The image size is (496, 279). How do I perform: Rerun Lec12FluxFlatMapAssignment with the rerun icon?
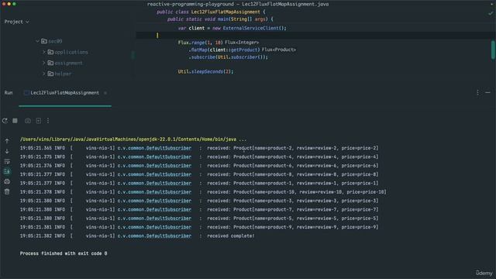coord(5,121)
